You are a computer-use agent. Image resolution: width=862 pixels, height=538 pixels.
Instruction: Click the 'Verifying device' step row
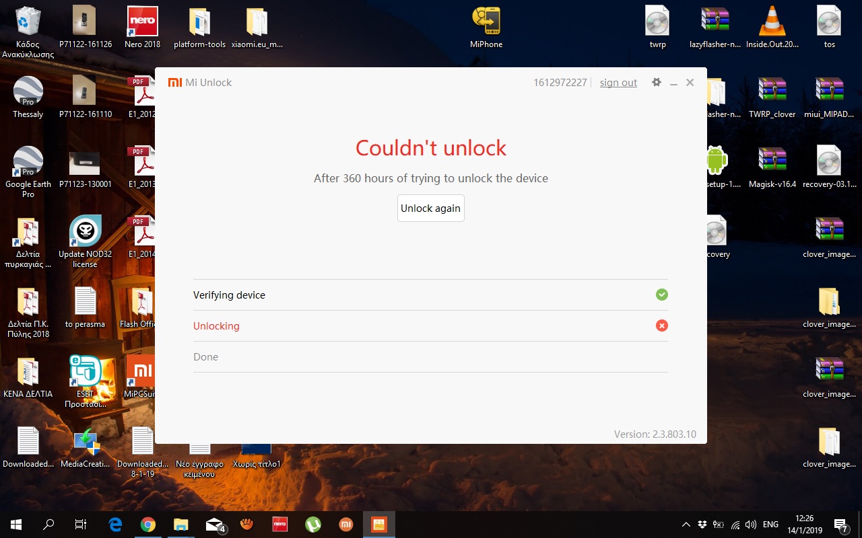[x=430, y=295]
